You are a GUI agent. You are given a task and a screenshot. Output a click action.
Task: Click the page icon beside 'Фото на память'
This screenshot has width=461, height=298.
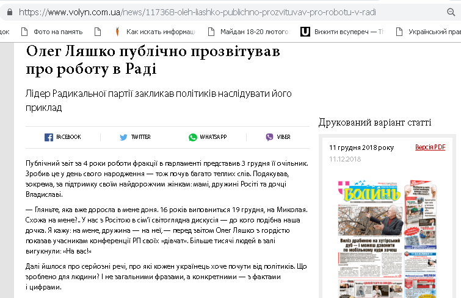click(x=24, y=32)
